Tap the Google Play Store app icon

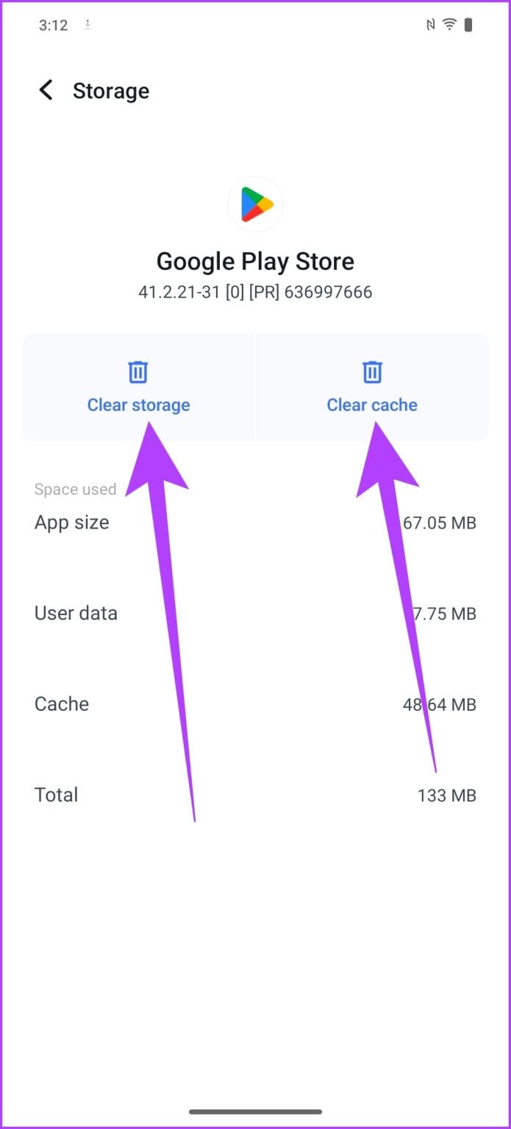coord(255,204)
